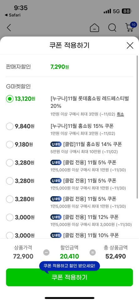Open the home icon in header

tap(95, 28)
